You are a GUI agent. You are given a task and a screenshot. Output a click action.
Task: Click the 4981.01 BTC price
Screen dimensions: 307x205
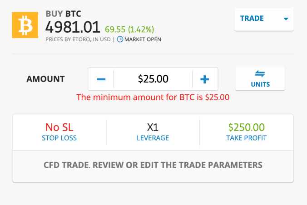(73, 27)
